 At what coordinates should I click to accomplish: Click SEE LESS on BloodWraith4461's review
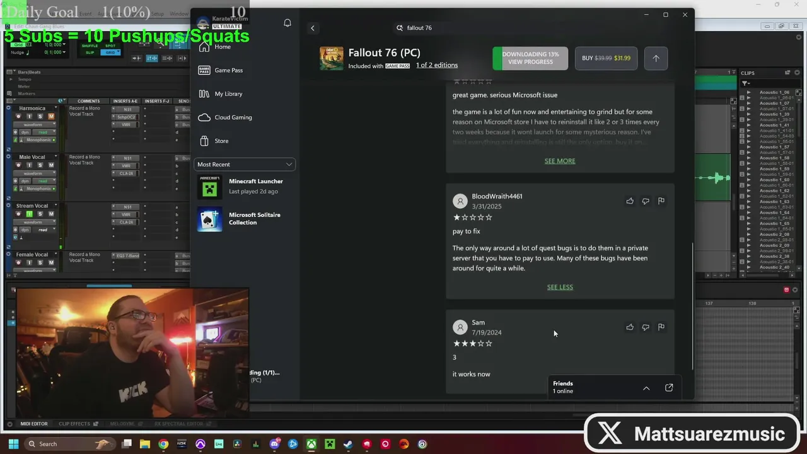(560, 287)
